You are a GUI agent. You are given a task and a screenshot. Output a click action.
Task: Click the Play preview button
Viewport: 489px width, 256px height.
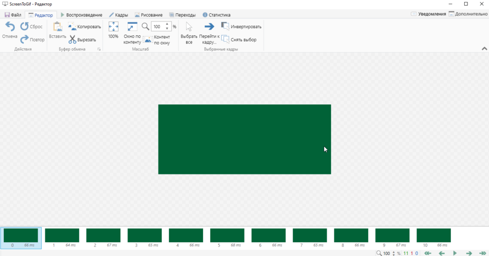(x=455, y=253)
